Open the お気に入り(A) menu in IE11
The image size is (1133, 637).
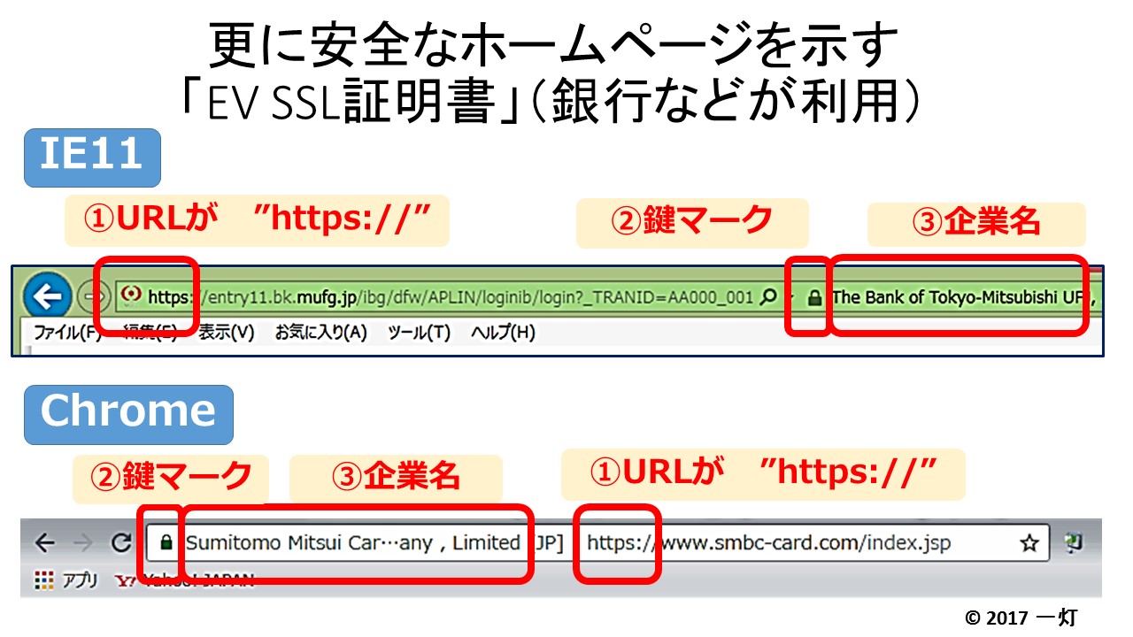click(320, 333)
